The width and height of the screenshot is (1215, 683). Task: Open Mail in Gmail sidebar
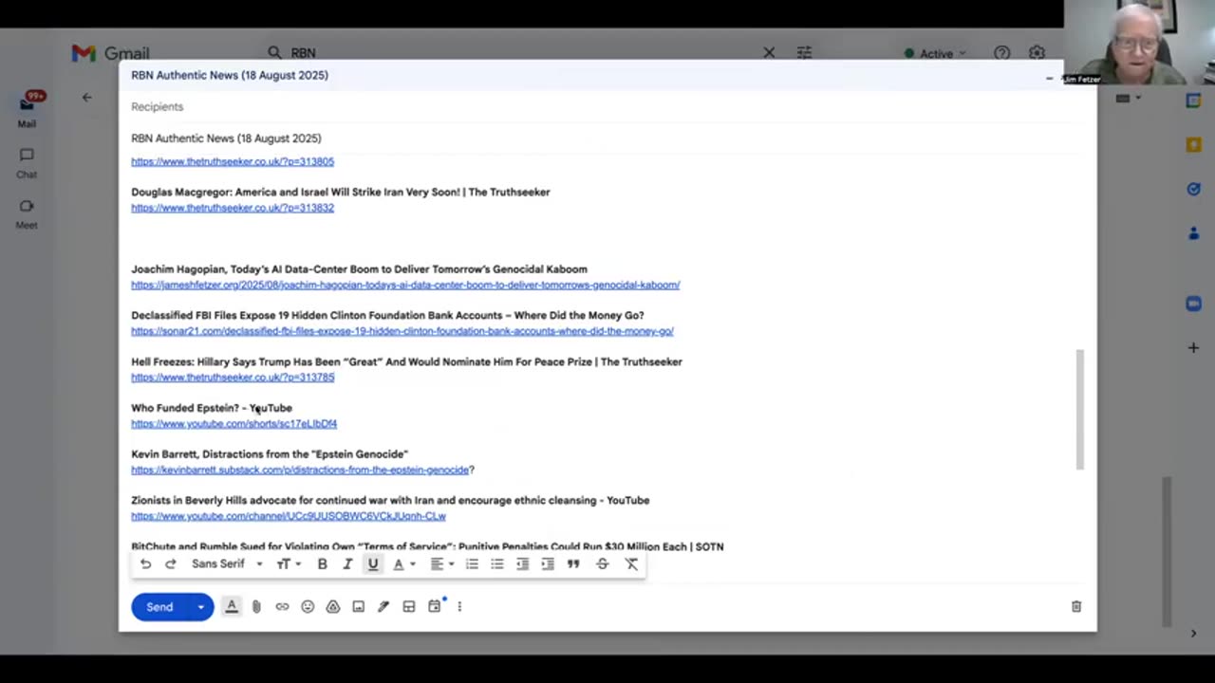27,111
